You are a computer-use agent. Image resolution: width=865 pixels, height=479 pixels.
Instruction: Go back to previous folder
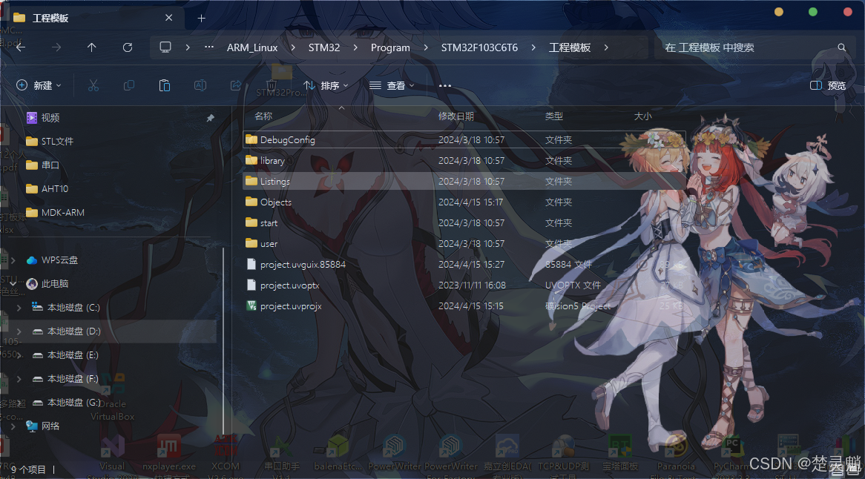point(21,47)
